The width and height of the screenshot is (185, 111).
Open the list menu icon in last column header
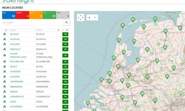click(67, 30)
